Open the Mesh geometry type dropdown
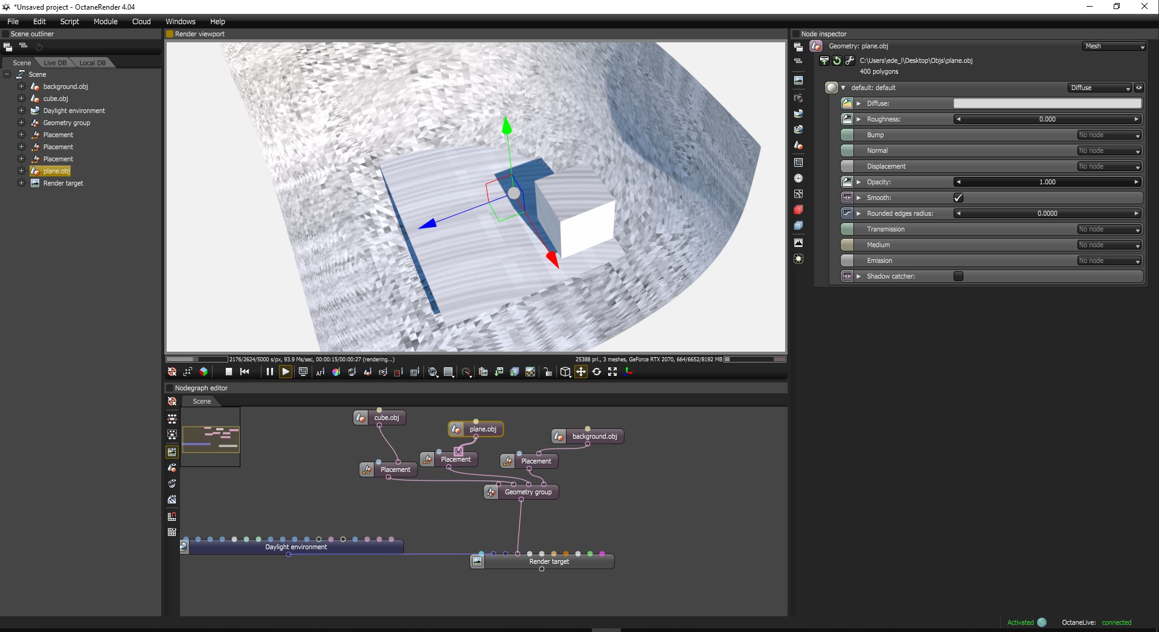 coord(1114,46)
